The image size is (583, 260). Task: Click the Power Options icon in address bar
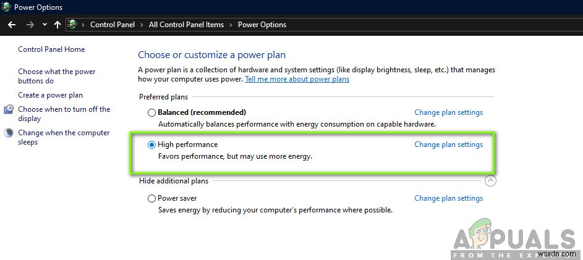pyautogui.click(x=72, y=25)
